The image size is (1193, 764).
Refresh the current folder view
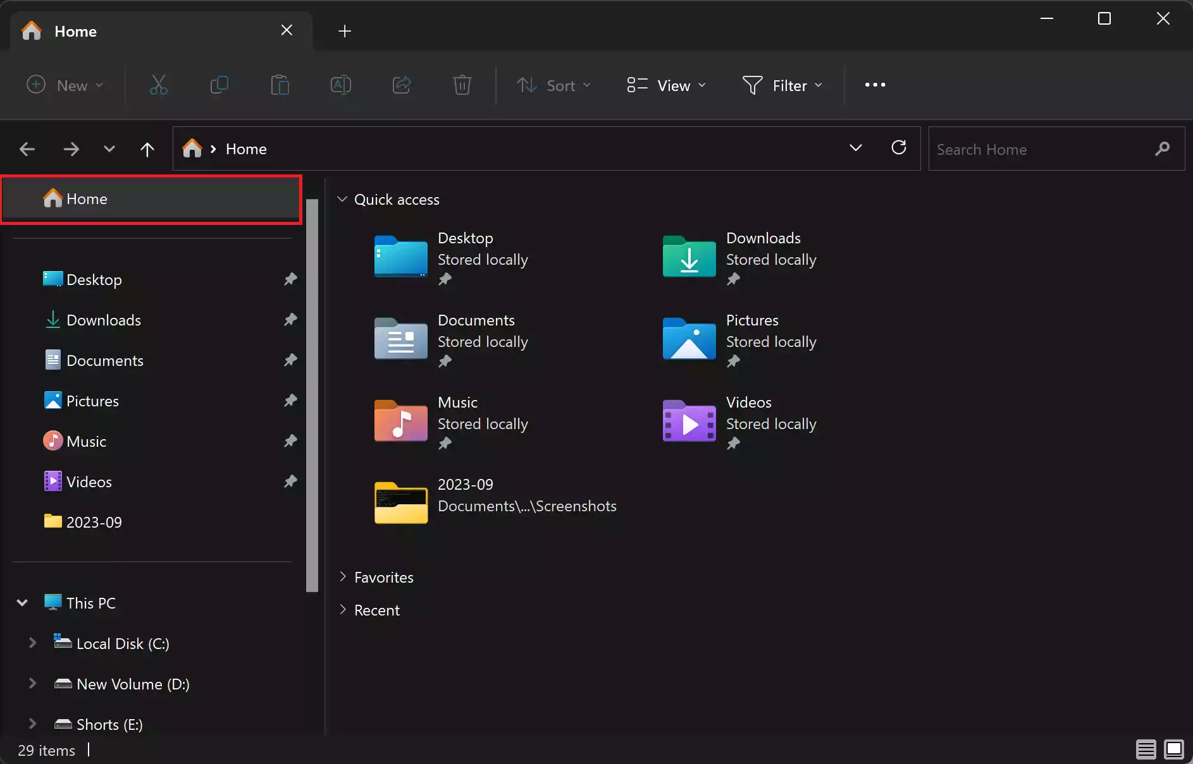click(899, 148)
